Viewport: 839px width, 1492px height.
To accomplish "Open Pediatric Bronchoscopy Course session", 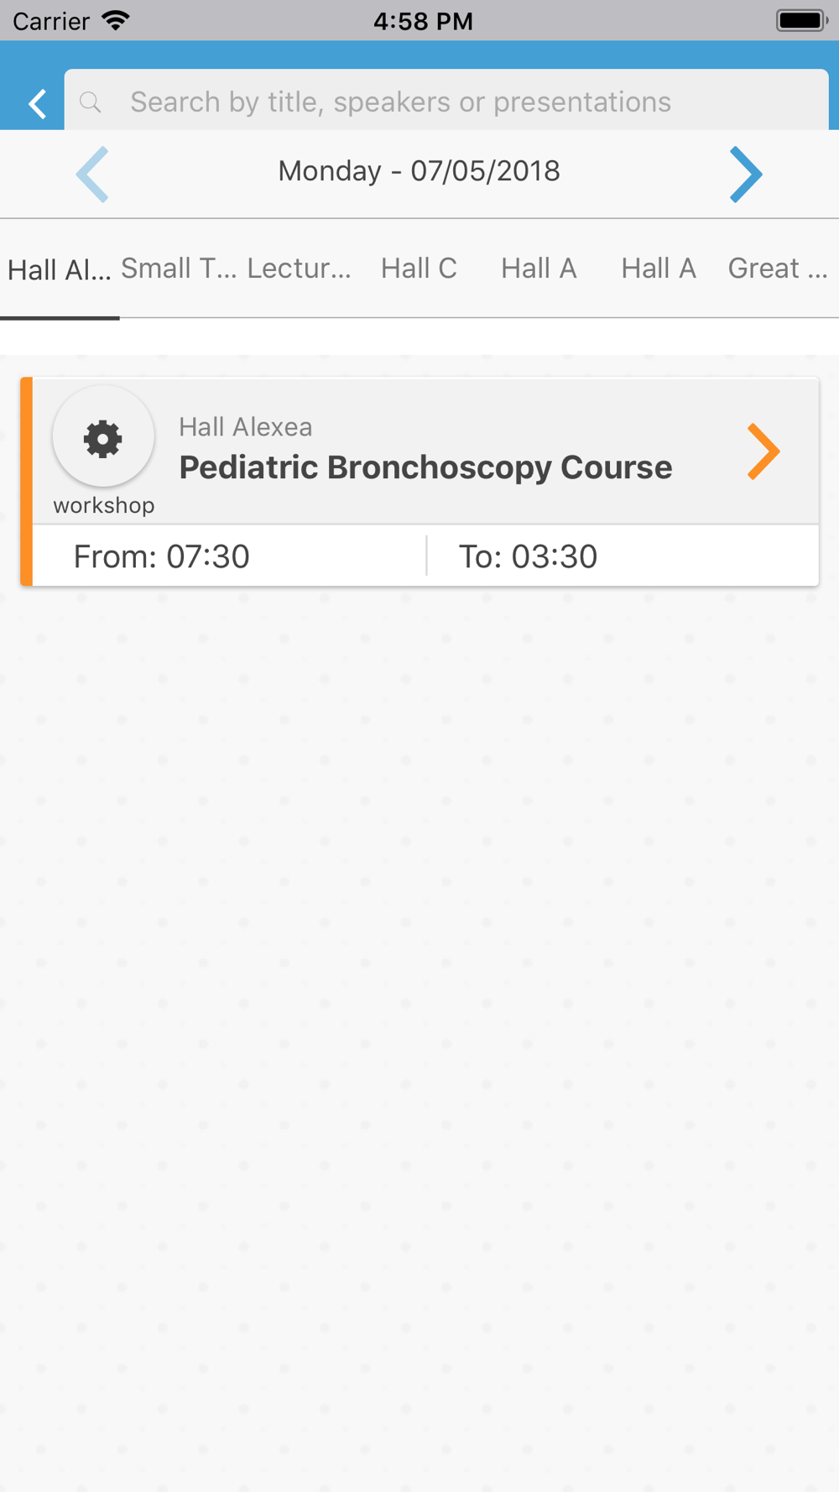I will [425, 467].
